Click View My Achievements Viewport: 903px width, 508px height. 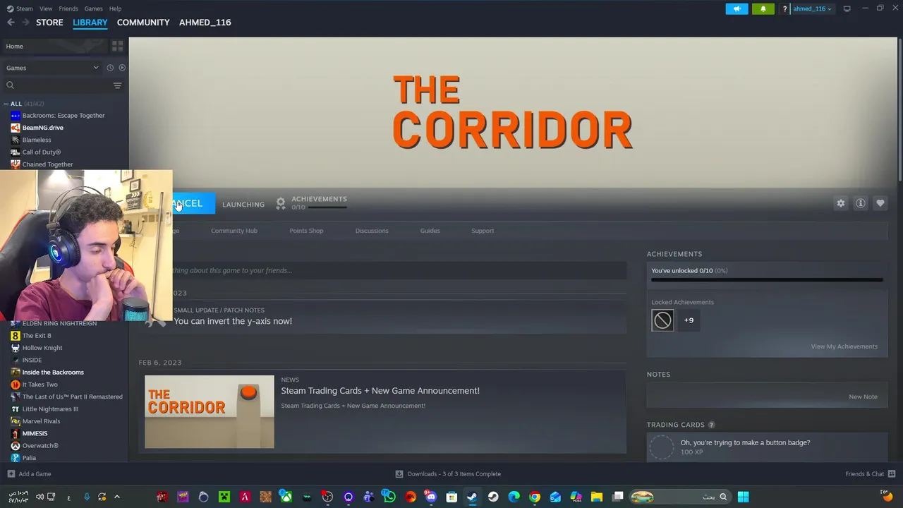click(844, 346)
